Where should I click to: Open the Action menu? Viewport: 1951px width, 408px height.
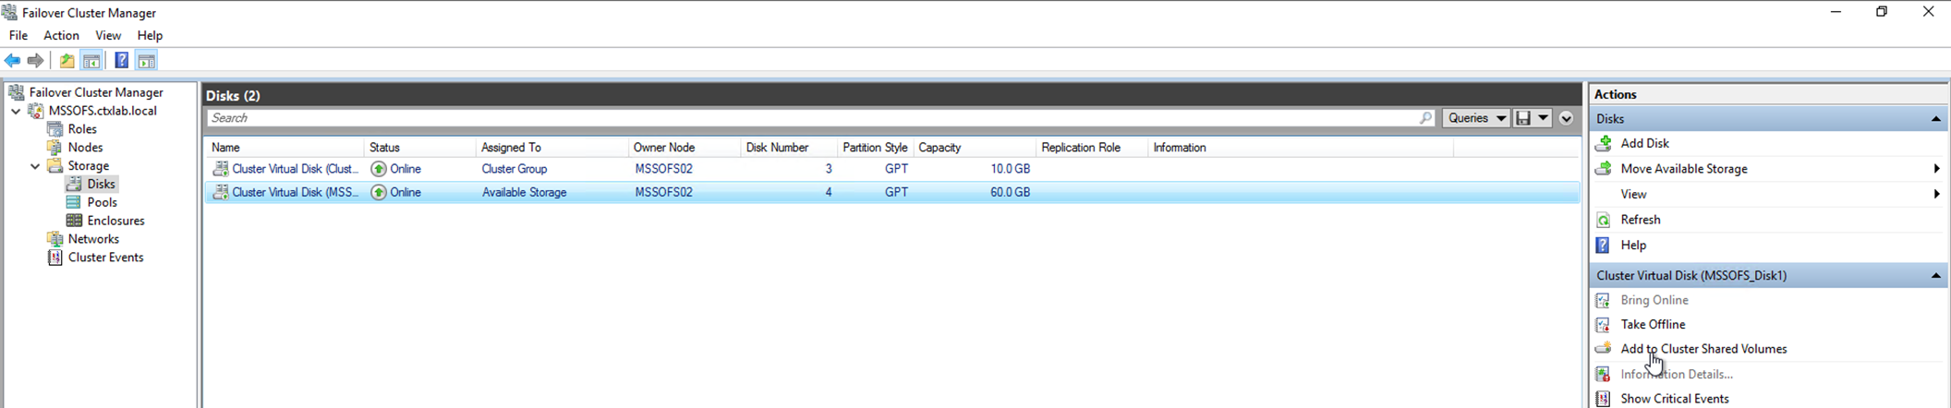pyautogui.click(x=61, y=35)
